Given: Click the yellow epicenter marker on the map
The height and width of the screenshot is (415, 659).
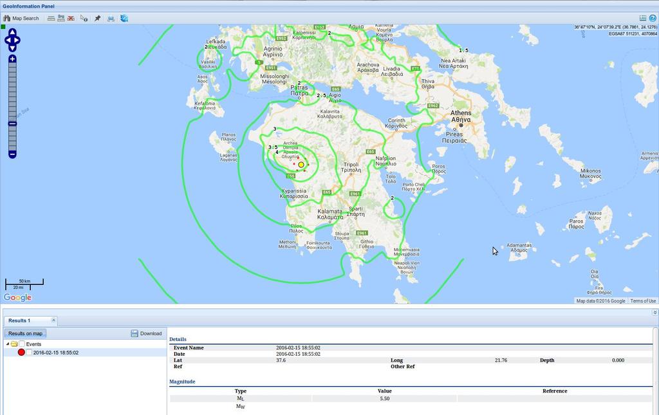Looking at the screenshot, I should pos(301,165).
